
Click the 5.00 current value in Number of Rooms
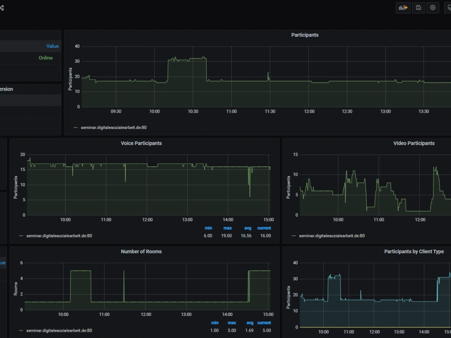point(267,330)
